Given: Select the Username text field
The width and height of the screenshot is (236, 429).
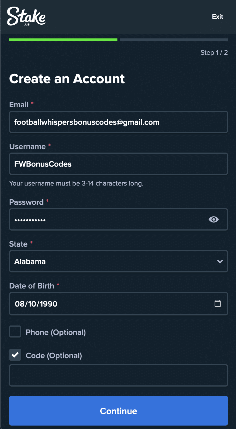Looking at the screenshot, I should pos(119,164).
